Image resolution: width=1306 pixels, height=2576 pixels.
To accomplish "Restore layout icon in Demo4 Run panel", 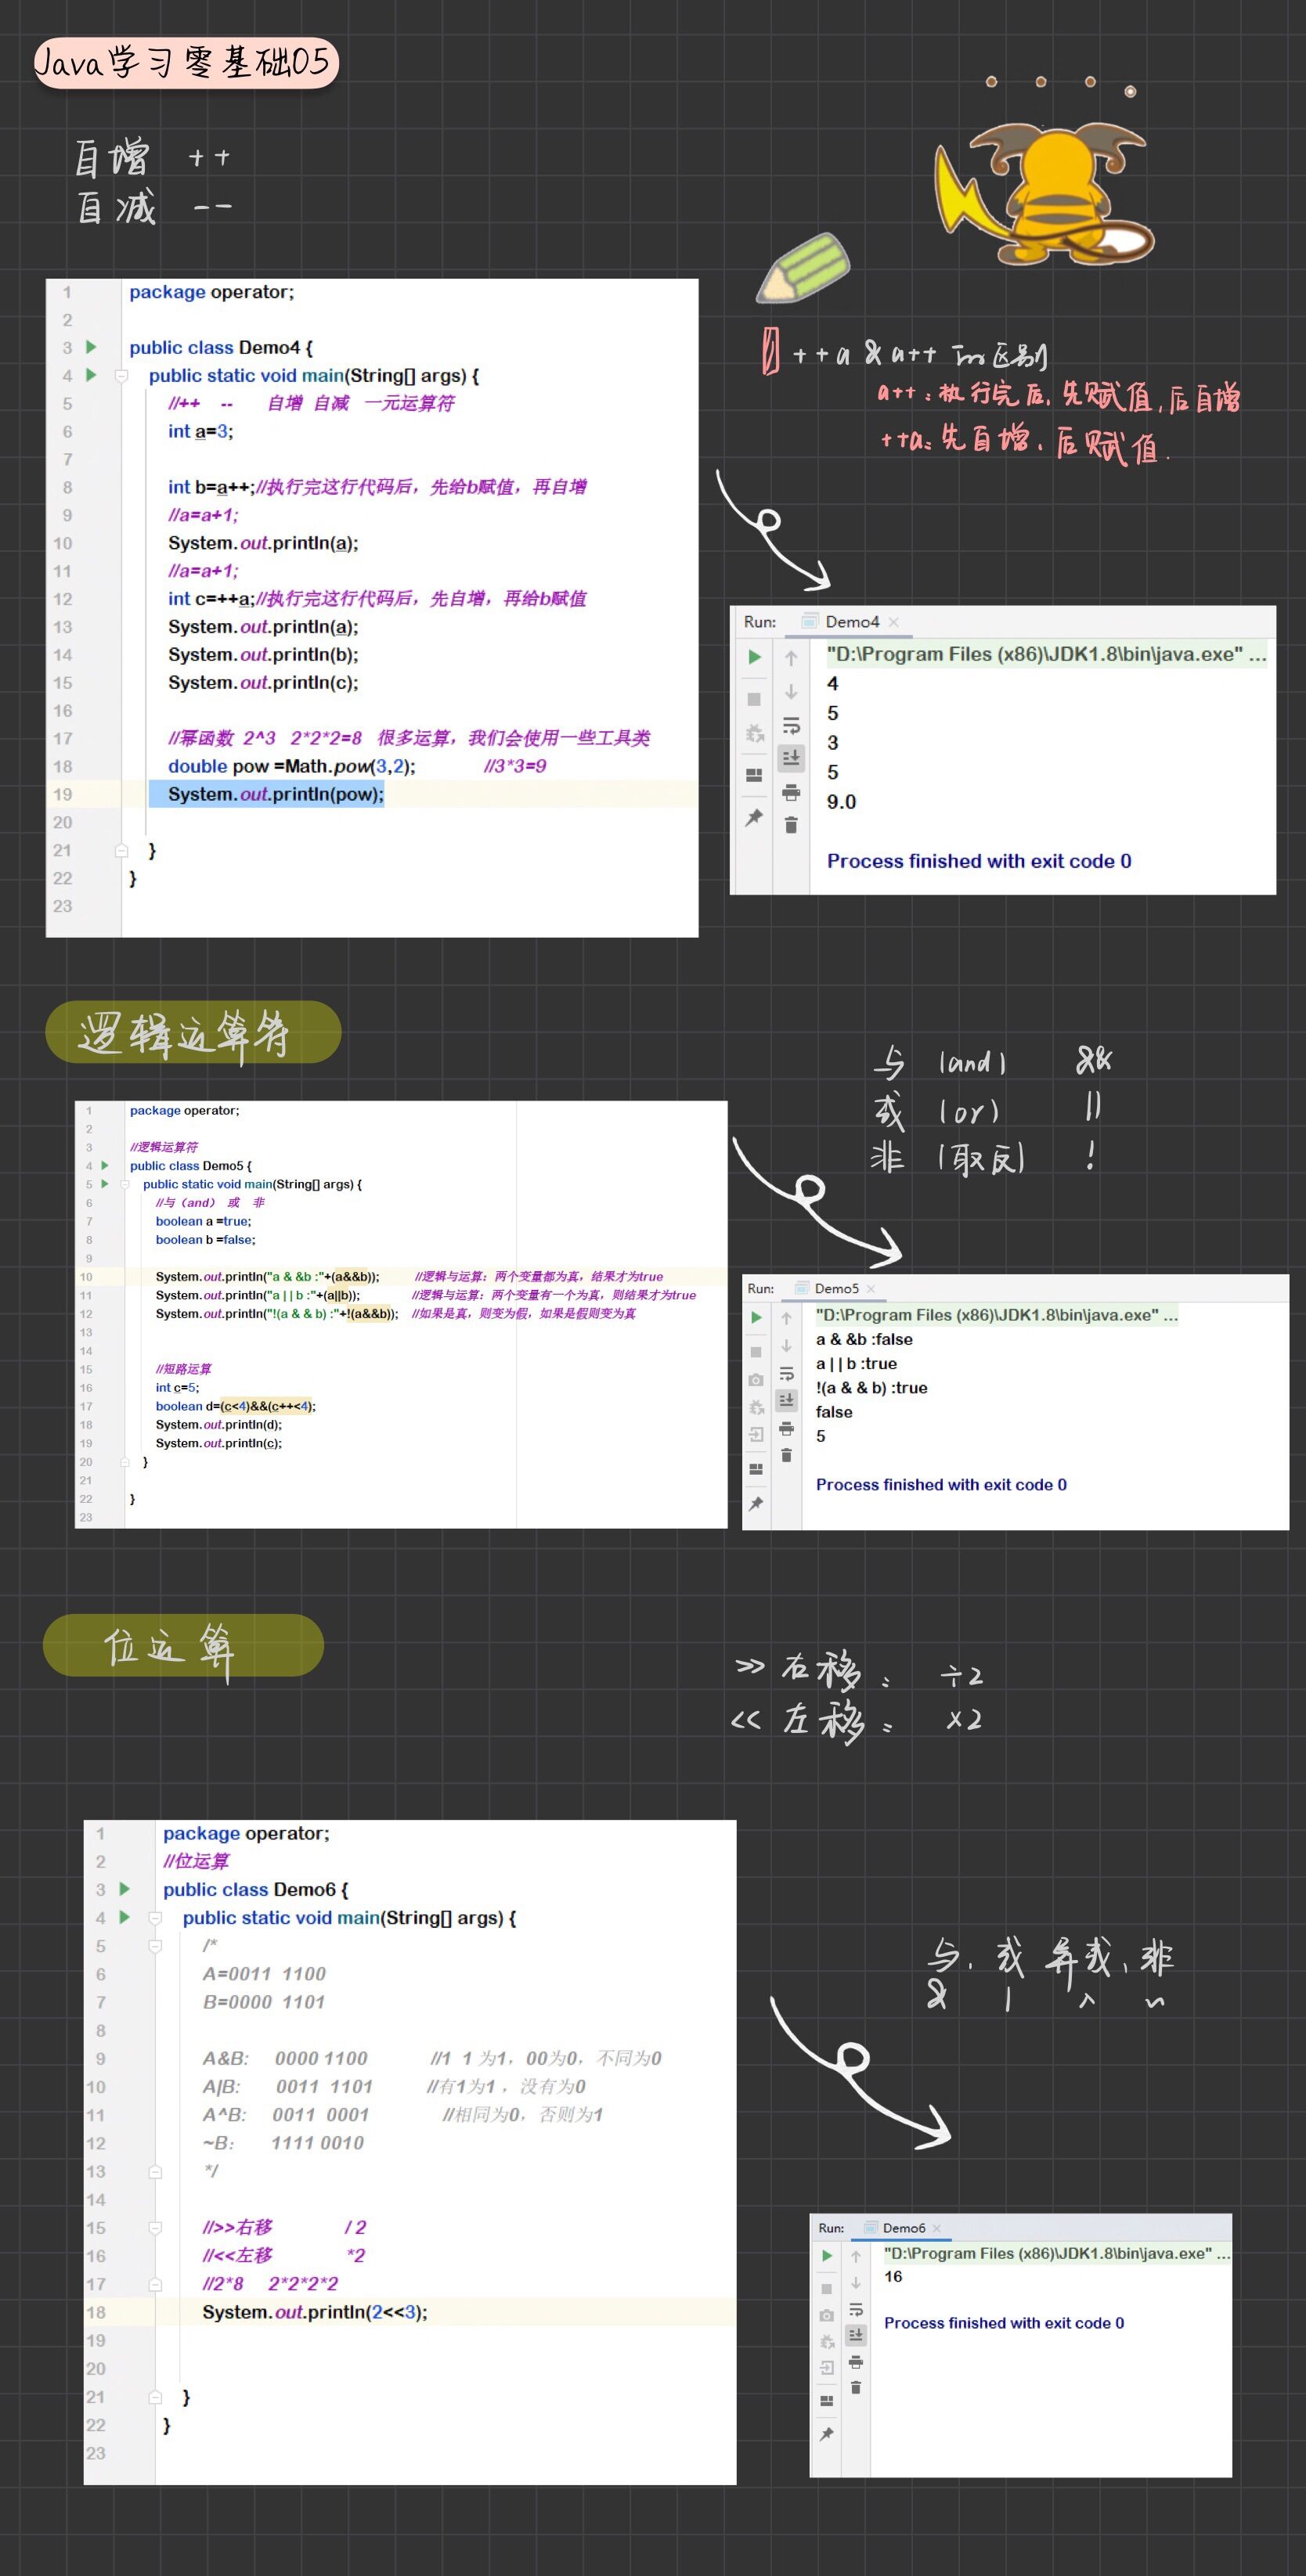I will point(755,775).
